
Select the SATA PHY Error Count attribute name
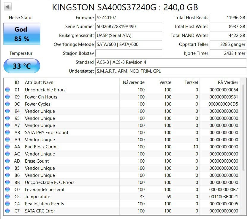[47, 132]
